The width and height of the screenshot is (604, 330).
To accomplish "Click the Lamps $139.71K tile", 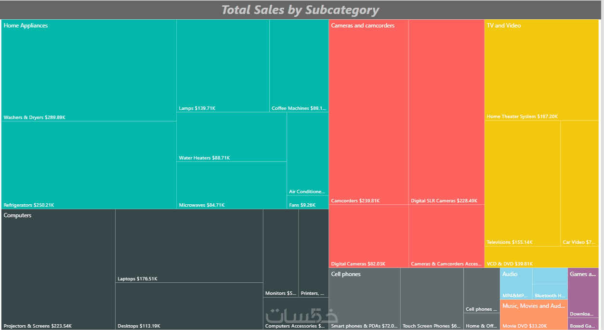I will 223,66.
